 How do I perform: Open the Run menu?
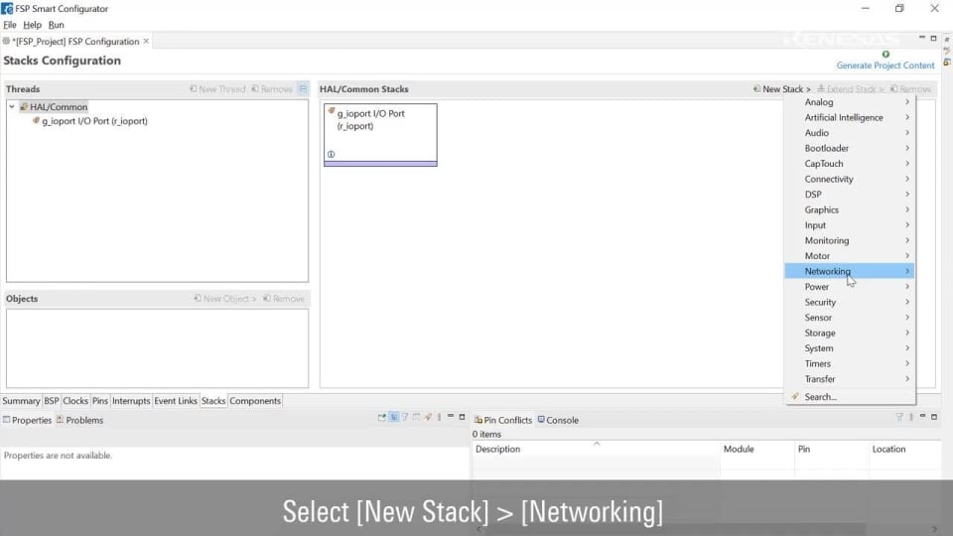pyautogui.click(x=56, y=25)
